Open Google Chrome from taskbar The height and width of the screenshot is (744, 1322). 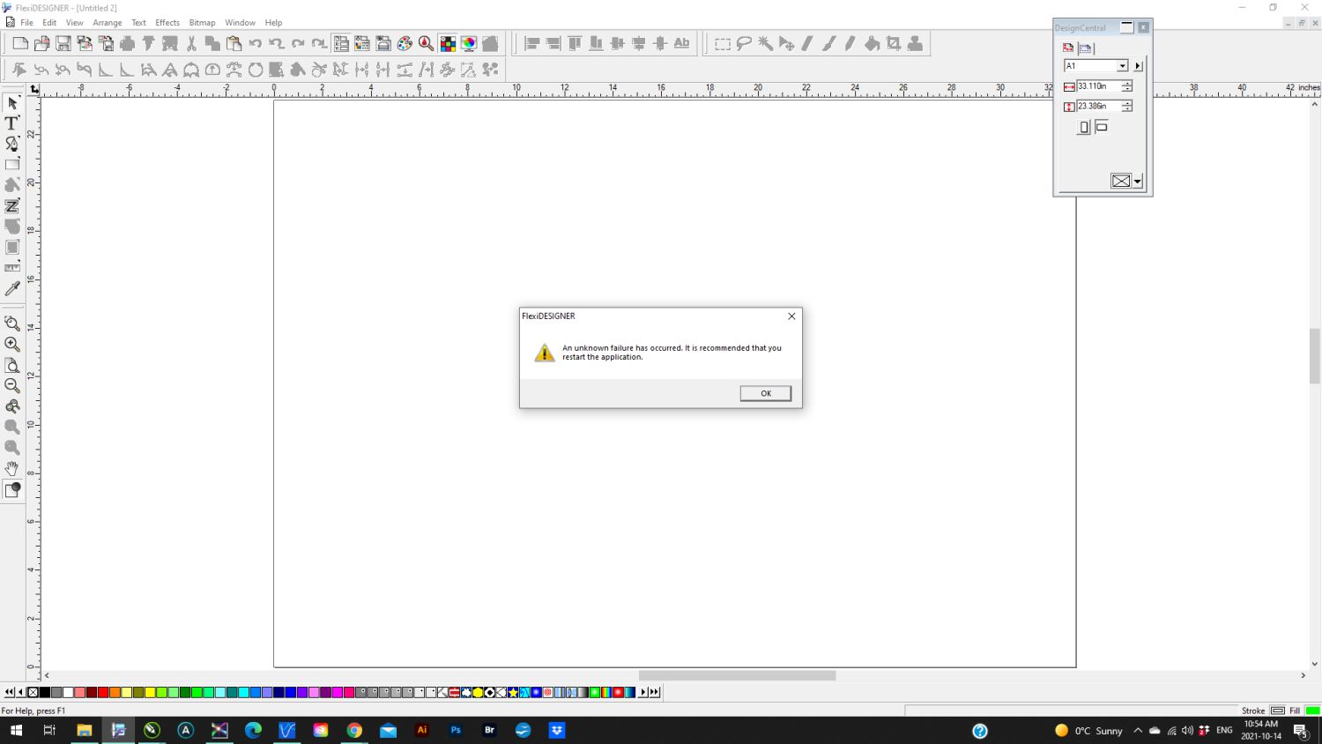click(354, 730)
